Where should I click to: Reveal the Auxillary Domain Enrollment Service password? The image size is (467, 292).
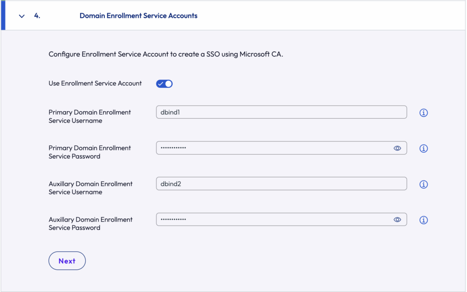click(397, 220)
